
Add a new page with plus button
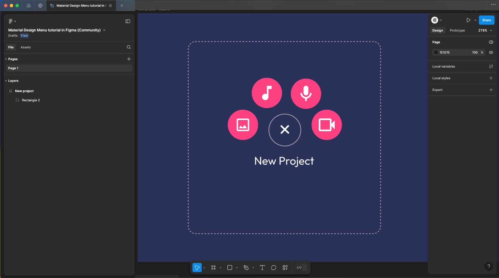pyautogui.click(x=129, y=59)
